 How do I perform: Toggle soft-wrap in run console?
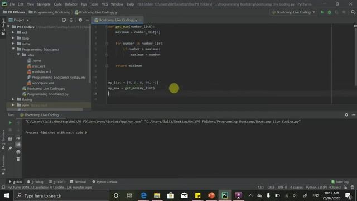click(18, 137)
